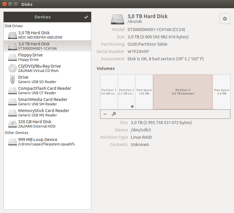Image resolution: width=234 pixels, height=213 pixels.
Task: Select the Generic USB SD Reader icon
Action: point(13,80)
